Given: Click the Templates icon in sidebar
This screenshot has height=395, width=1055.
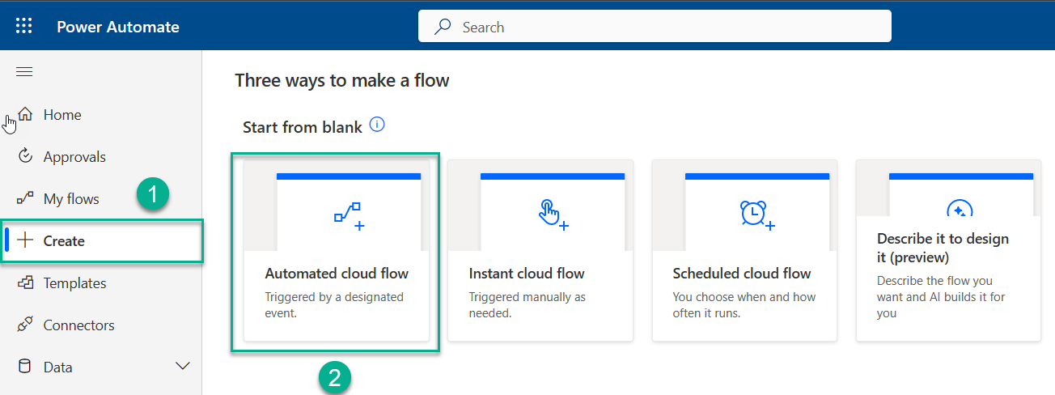Looking at the screenshot, I should (25, 282).
